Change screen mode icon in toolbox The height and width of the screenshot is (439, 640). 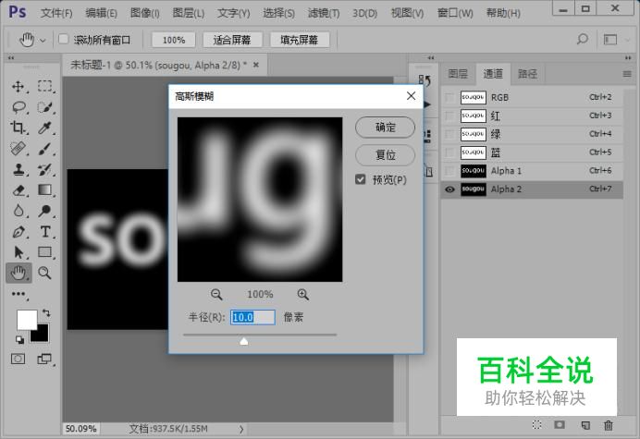tap(44, 359)
